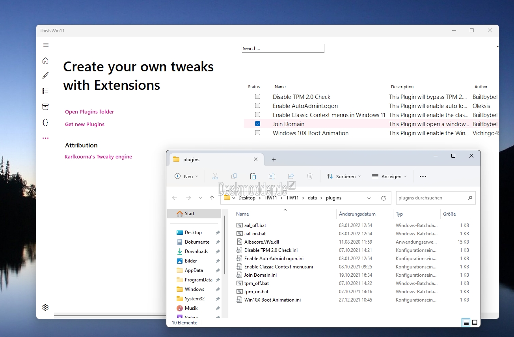Open ThisIsWin11 settings gear icon
This screenshot has width=514, height=337.
45,307
